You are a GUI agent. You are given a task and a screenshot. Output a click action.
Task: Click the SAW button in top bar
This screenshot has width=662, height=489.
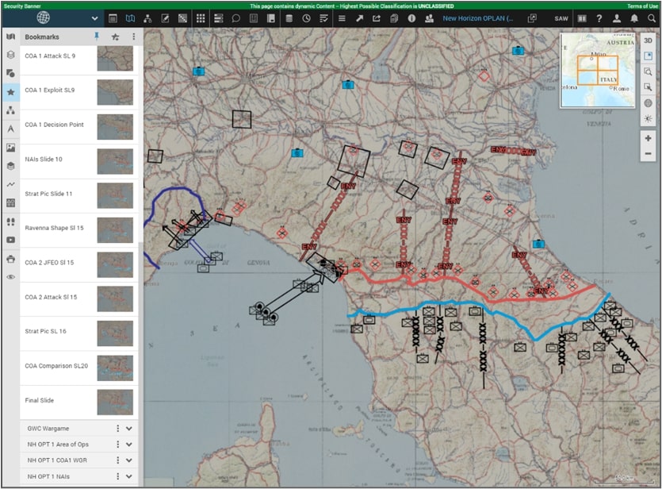coord(561,17)
